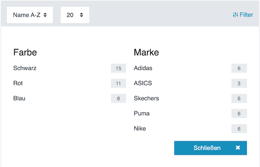This screenshot has height=167, width=260.
Task: Select the Schwarz color filter
Action: (25, 68)
